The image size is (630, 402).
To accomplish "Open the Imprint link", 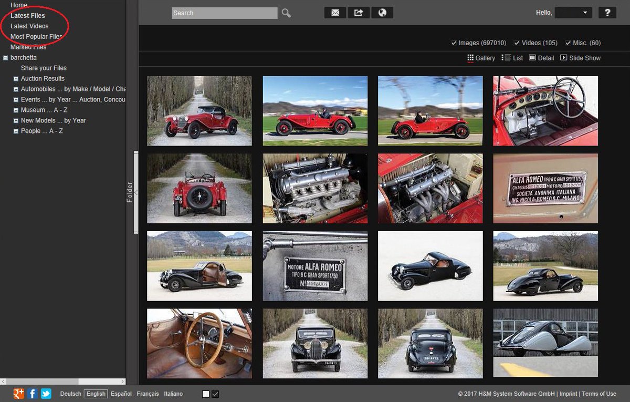I will (x=568, y=394).
